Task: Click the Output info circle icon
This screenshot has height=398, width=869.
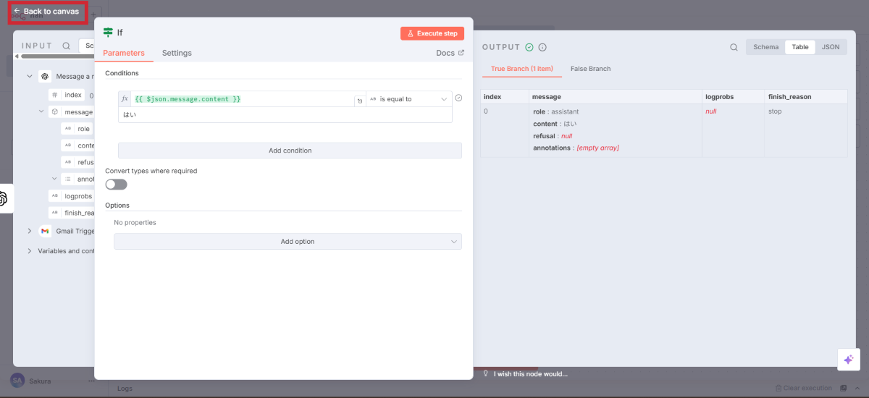Action: pyautogui.click(x=542, y=47)
